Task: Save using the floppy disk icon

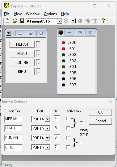Action: (x=22, y=21)
